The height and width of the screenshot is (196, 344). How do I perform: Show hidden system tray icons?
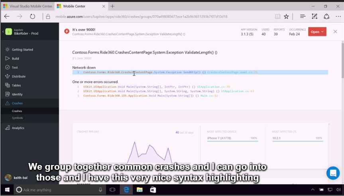(313, 190)
